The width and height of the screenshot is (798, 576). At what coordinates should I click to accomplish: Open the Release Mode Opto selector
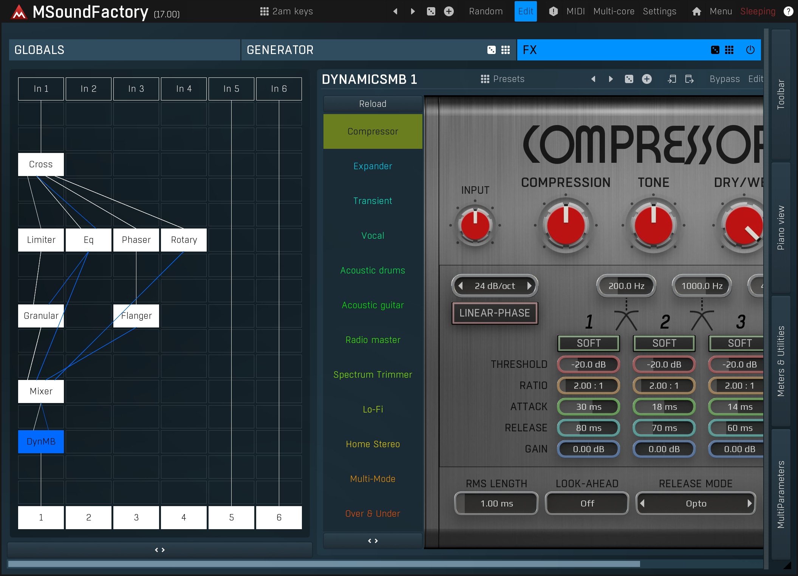(696, 503)
